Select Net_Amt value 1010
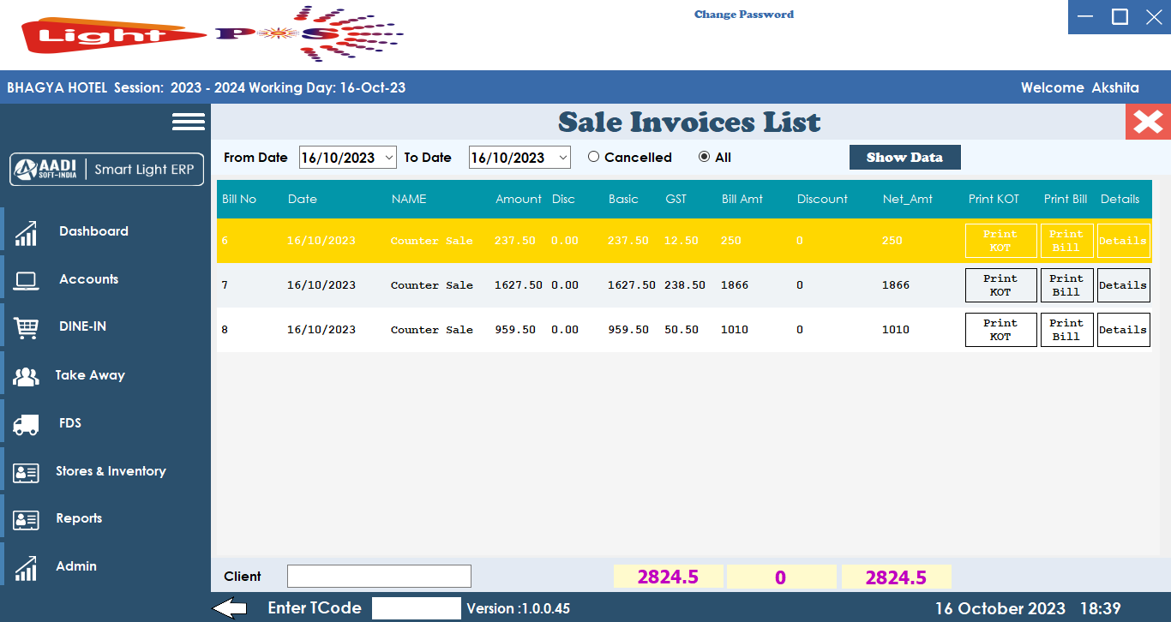 pos(896,330)
